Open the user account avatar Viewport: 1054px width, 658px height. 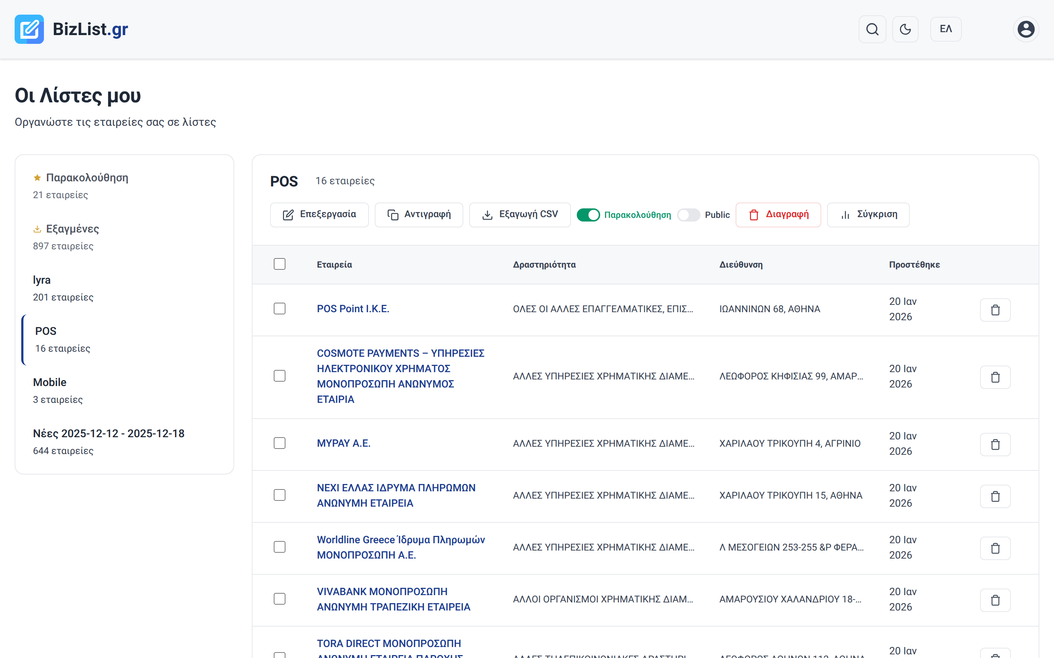(1026, 29)
